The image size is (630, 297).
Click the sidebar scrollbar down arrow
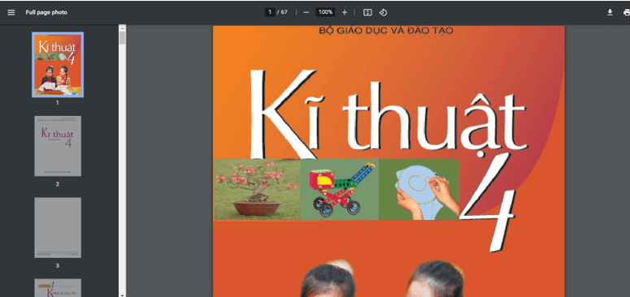(x=122, y=295)
